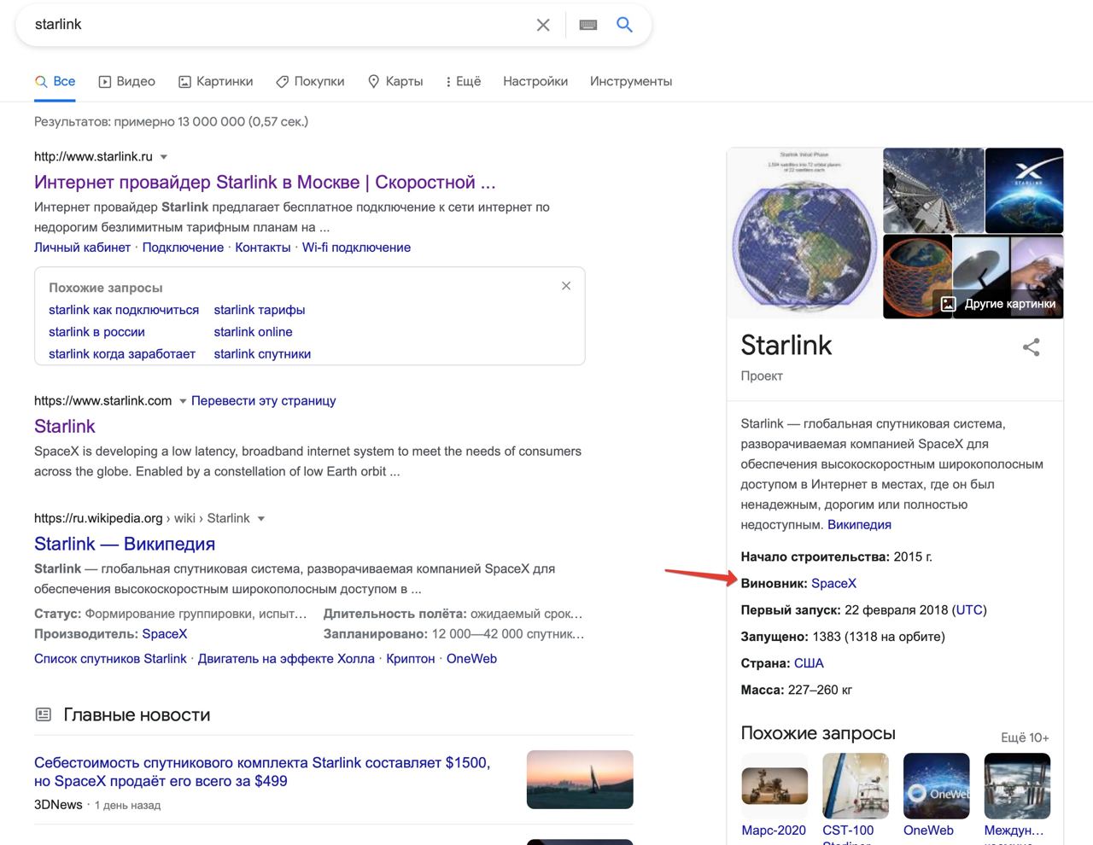The image size is (1093, 845).
Task: Close the Похожие запросы box
Action: [x=566, y=286]
